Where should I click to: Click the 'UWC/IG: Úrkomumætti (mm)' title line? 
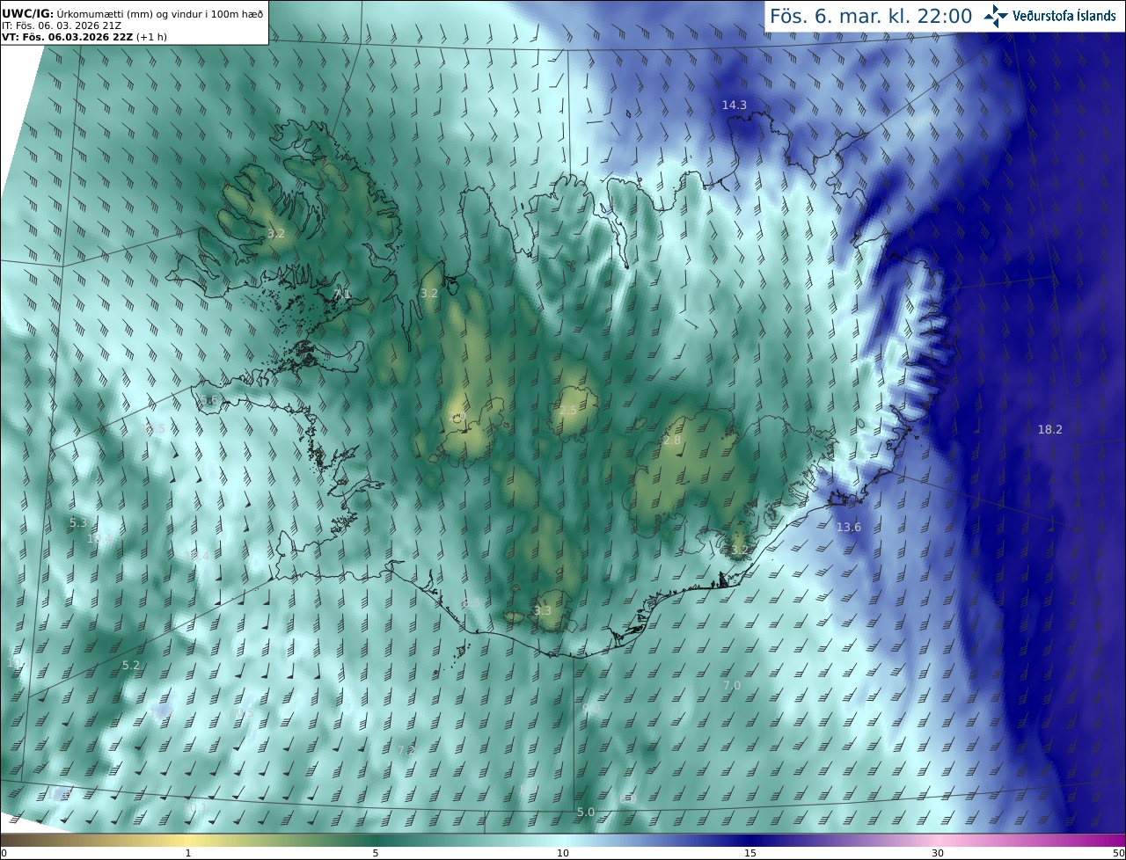point(133,13)
